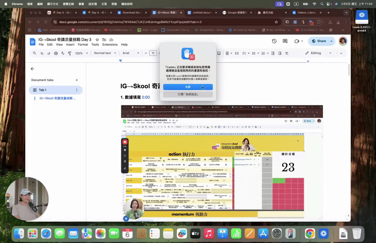Click the font size field showing 11
The width and height of the screenshot is (376, 243).
point(153,53)
